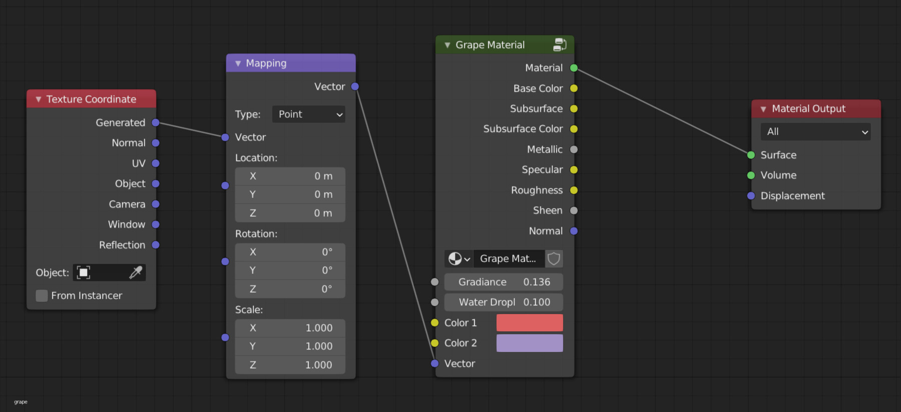The width and height of the screenshot is (901, 412).
Task: Open the Mapping Type dropdown
Action: click(309, 114)
